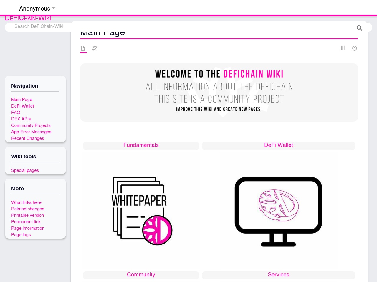The width and height of the screenshot is (377, 282).
Task: Click the monitor DeFi Wallet image
Action: pyautogui.click(x=279, y=211)
